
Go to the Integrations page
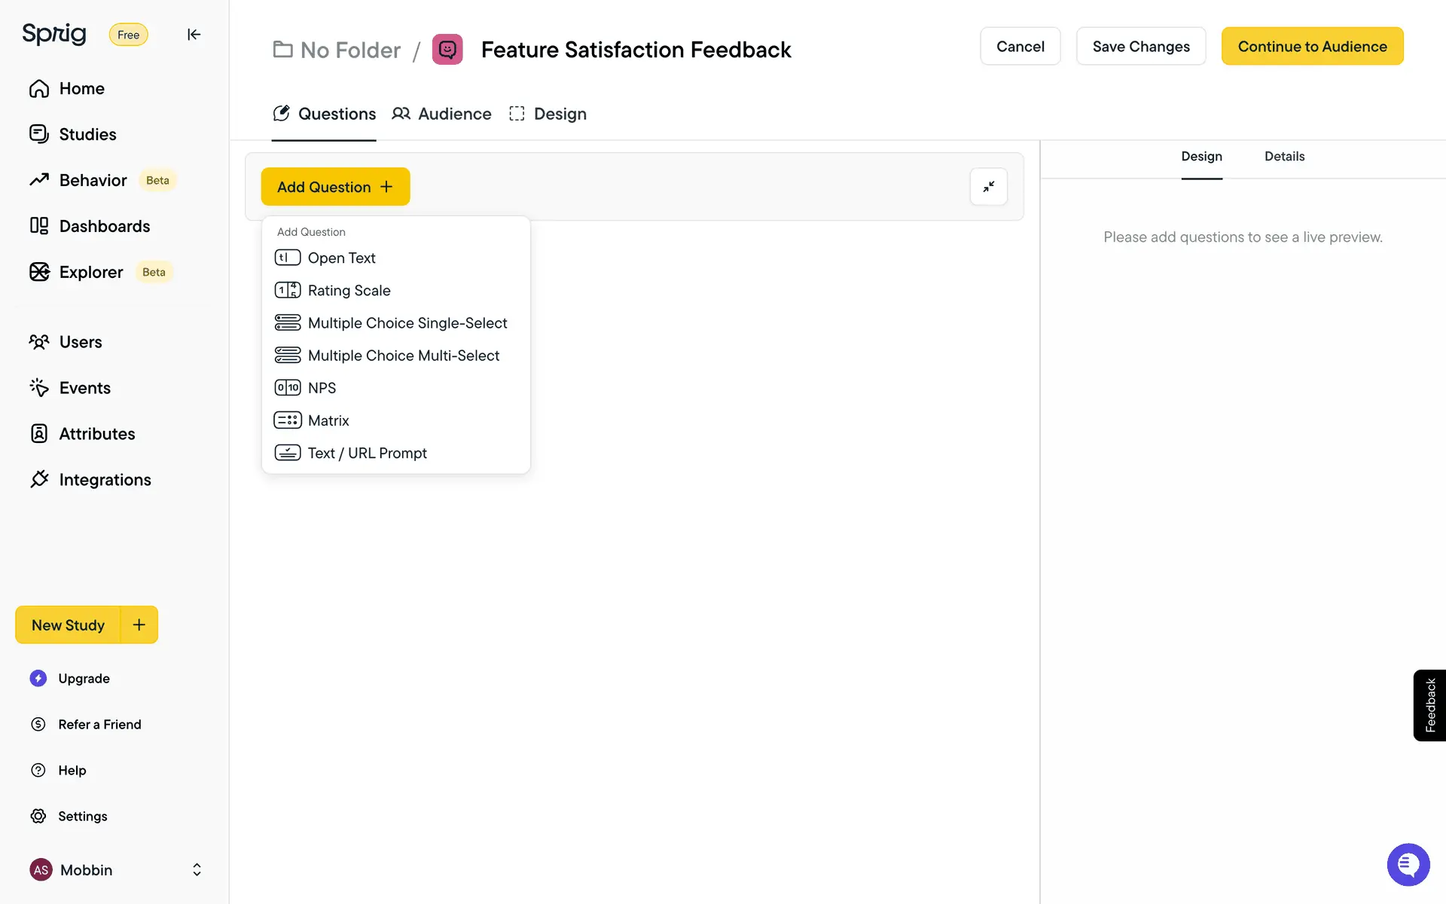105,480
